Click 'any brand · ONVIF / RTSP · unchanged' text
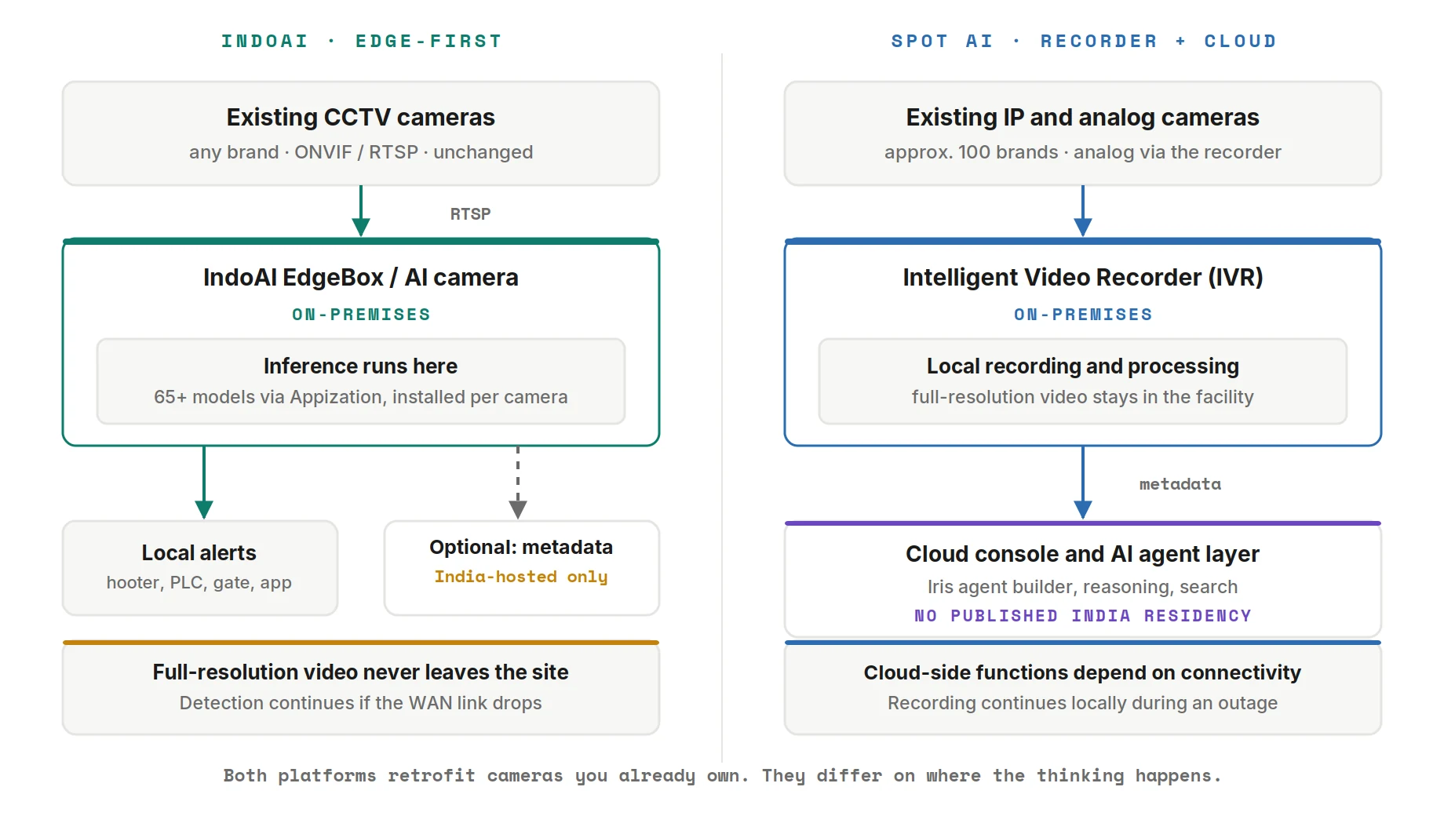This screenshot has width=1444, height=816. click(361, 152)
